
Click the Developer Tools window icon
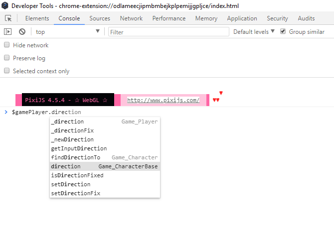[4, 5]
